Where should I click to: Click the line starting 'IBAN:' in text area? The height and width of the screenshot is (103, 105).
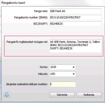pyautogui.click(x=69, y=45)
